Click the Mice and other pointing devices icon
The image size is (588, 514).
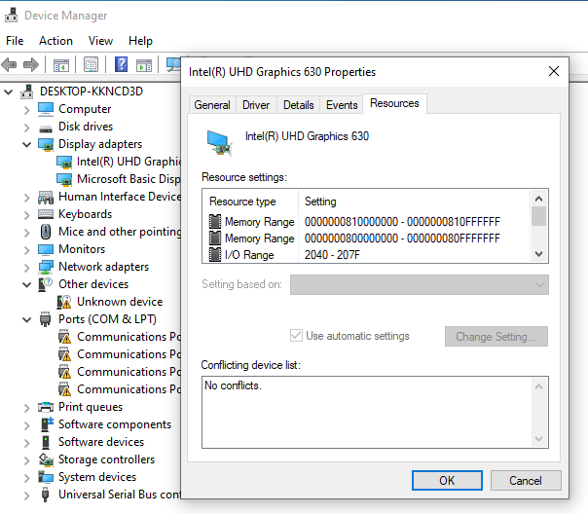tap(46, 232)
